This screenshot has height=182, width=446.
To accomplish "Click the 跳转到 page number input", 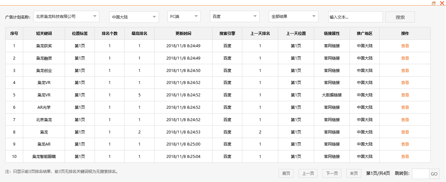I will [x=420, y=174].
